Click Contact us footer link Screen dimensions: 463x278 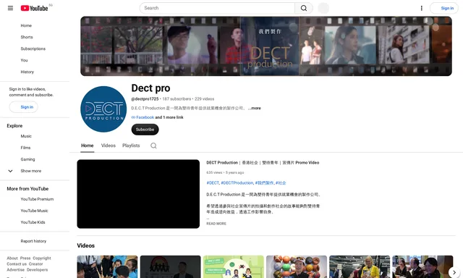click(x=17, y=264)
